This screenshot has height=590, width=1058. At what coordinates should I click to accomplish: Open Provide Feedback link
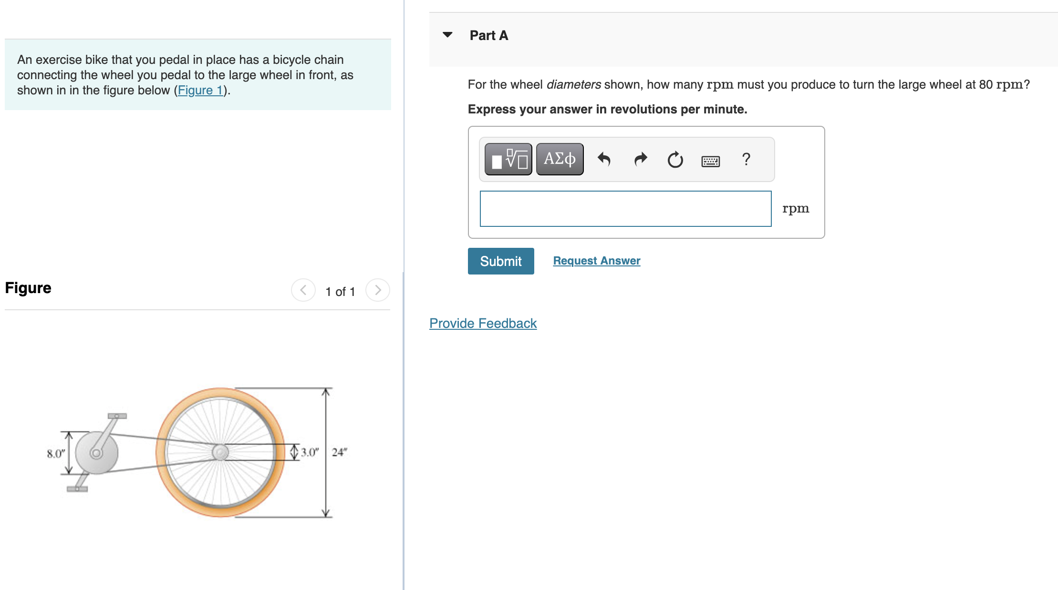[x=483, y=323]
